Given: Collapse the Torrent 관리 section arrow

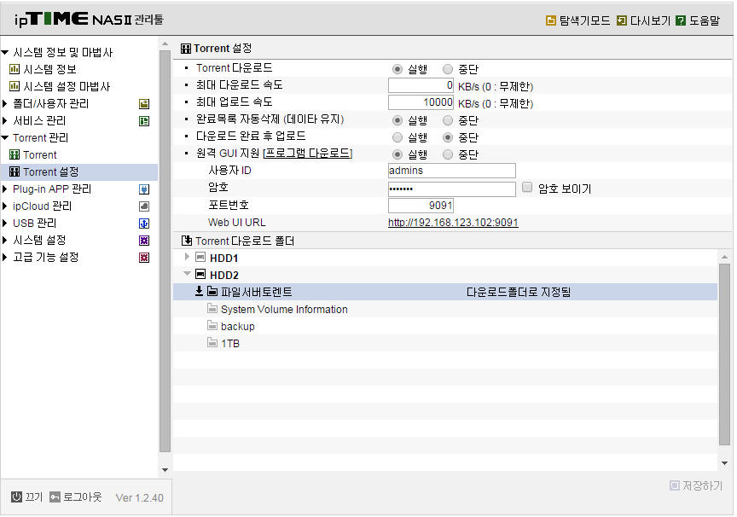Looking at the screenshot, I should click(5, 137).
